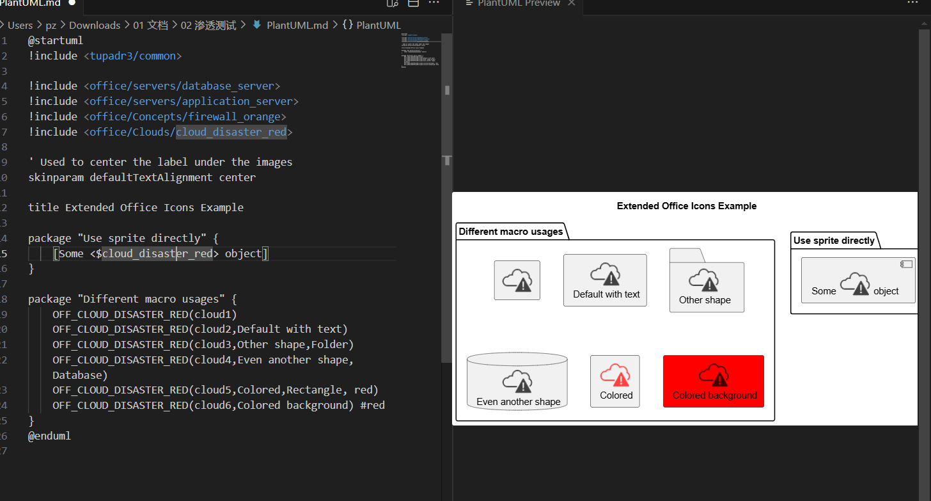
Task: Open editor More Actions ellipsis menu
Action: (x=434, y=3)
